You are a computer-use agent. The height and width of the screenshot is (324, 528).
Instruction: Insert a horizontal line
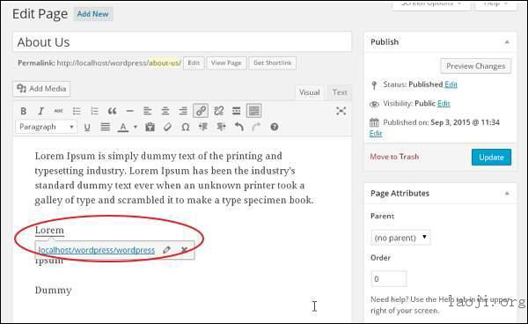click(130, 111)
